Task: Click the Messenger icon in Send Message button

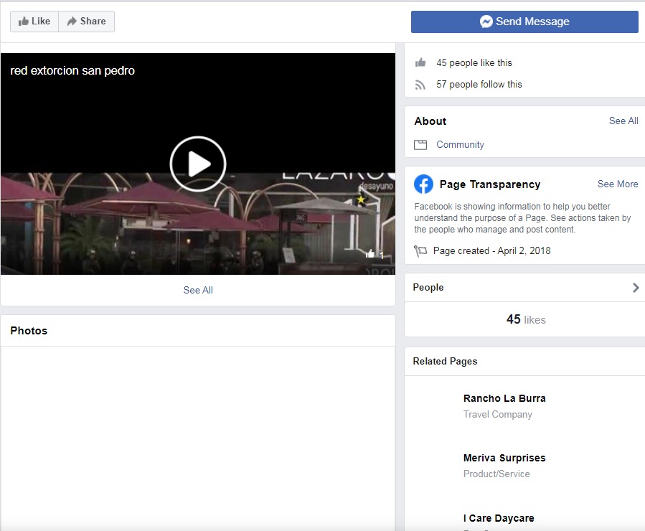Action: pyautogui.click(x=486, y=22)
